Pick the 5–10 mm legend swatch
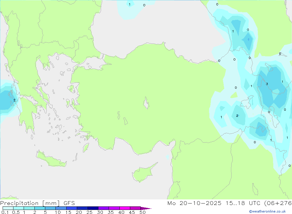The image size is (292, 214). [x=51, y=208]
